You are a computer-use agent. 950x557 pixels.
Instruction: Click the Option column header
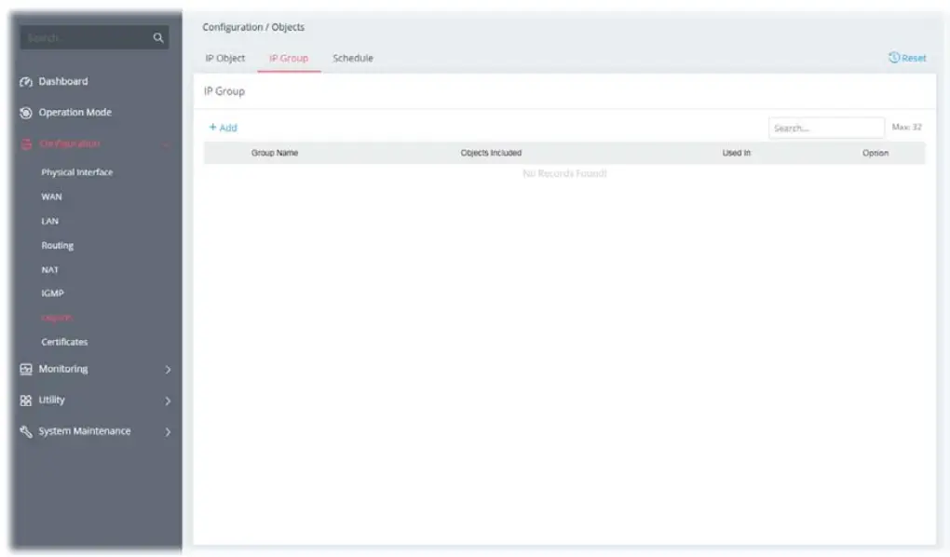click(x=875, y=153)
